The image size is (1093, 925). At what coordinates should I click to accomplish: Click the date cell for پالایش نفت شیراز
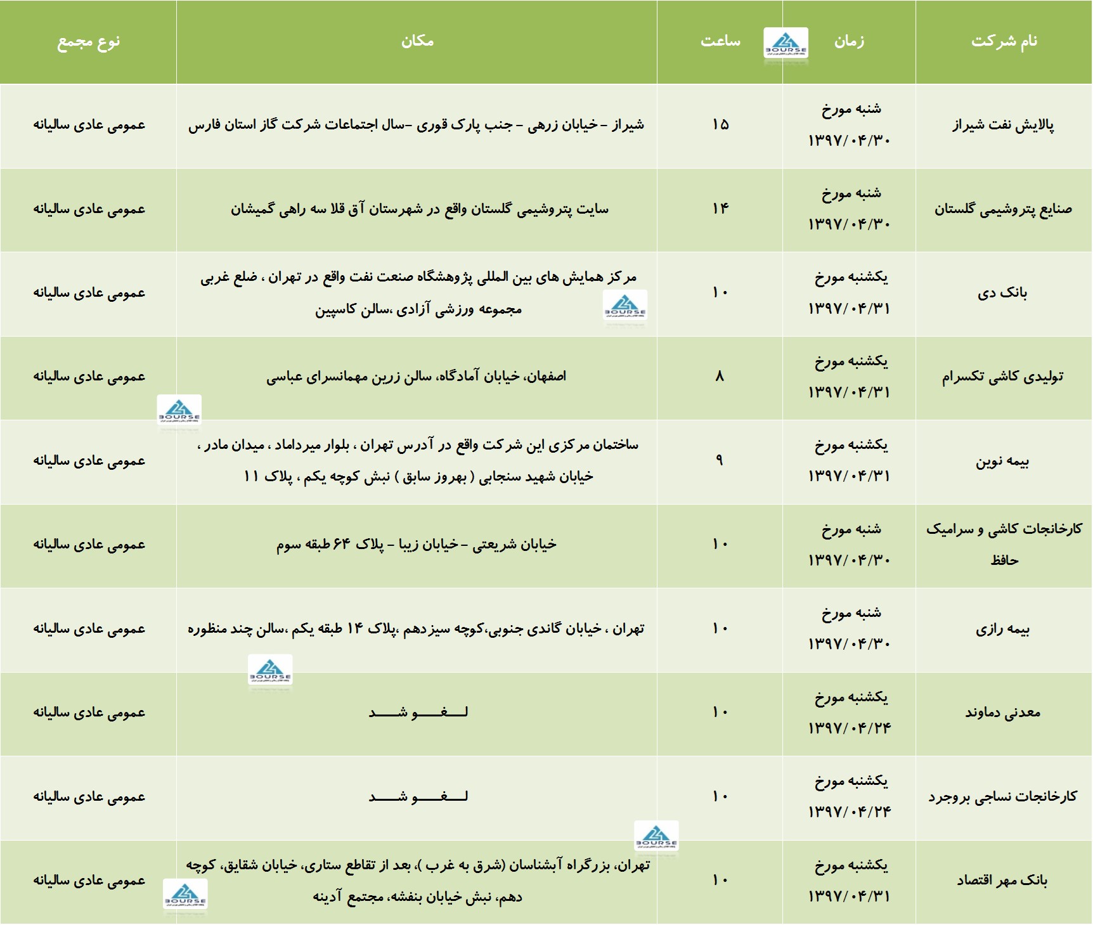[x=850, y=125]
